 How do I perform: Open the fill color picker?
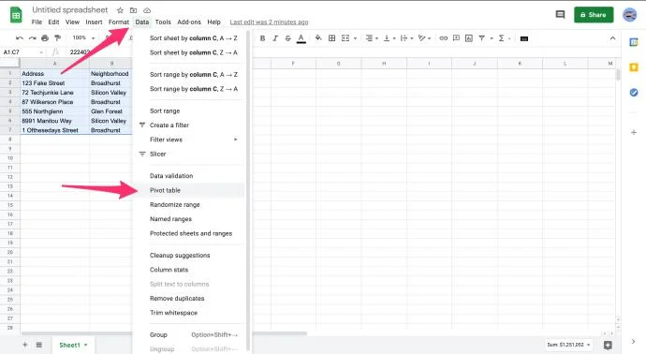coord(318,38)
